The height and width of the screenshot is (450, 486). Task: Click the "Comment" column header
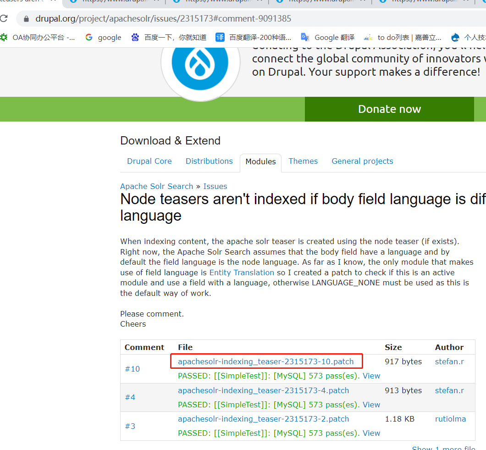144,347
